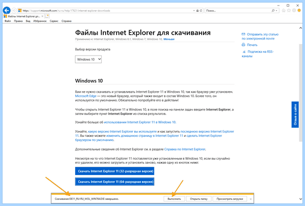Open Справка по Internet Explorer link
Viewport: 305px width, 206px height.
185,150
